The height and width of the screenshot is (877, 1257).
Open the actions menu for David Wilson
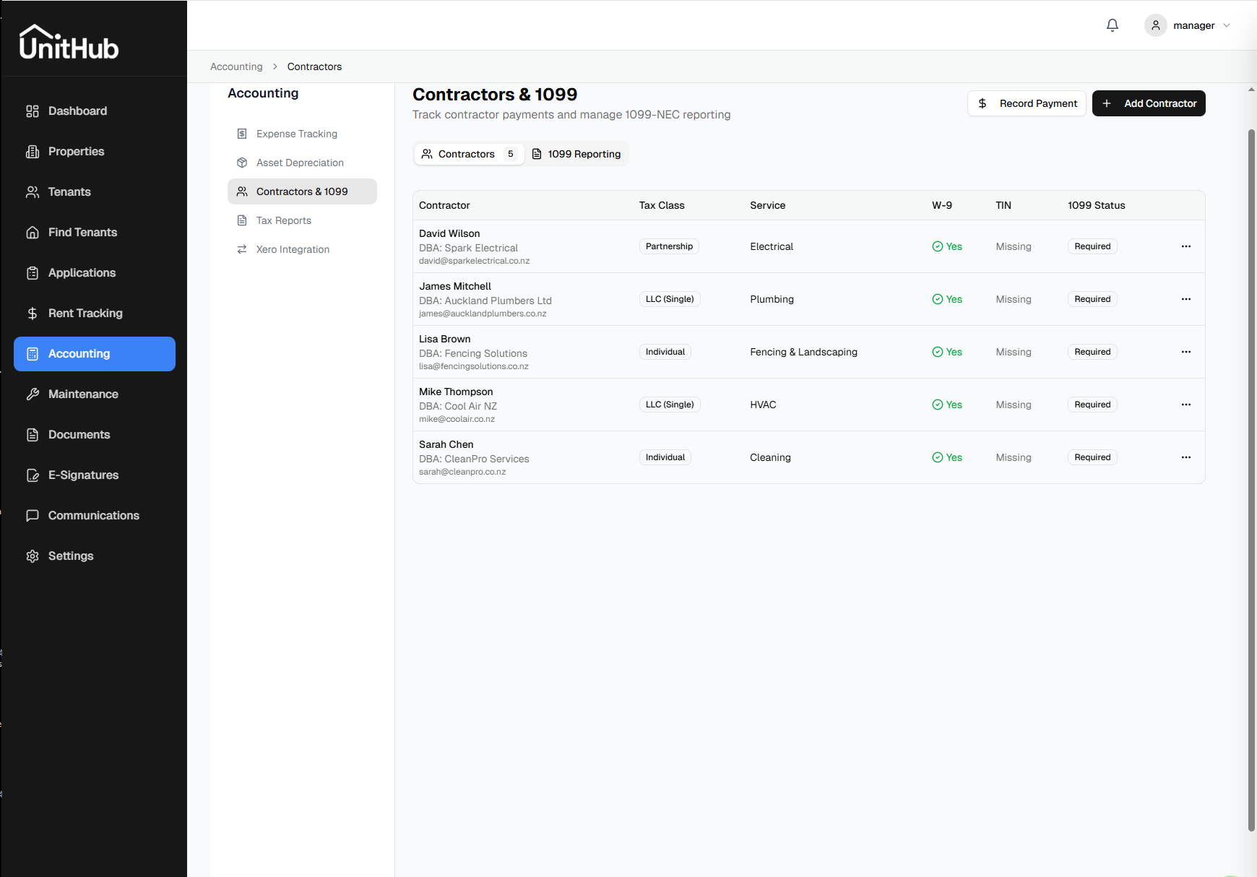(1186, 246)
